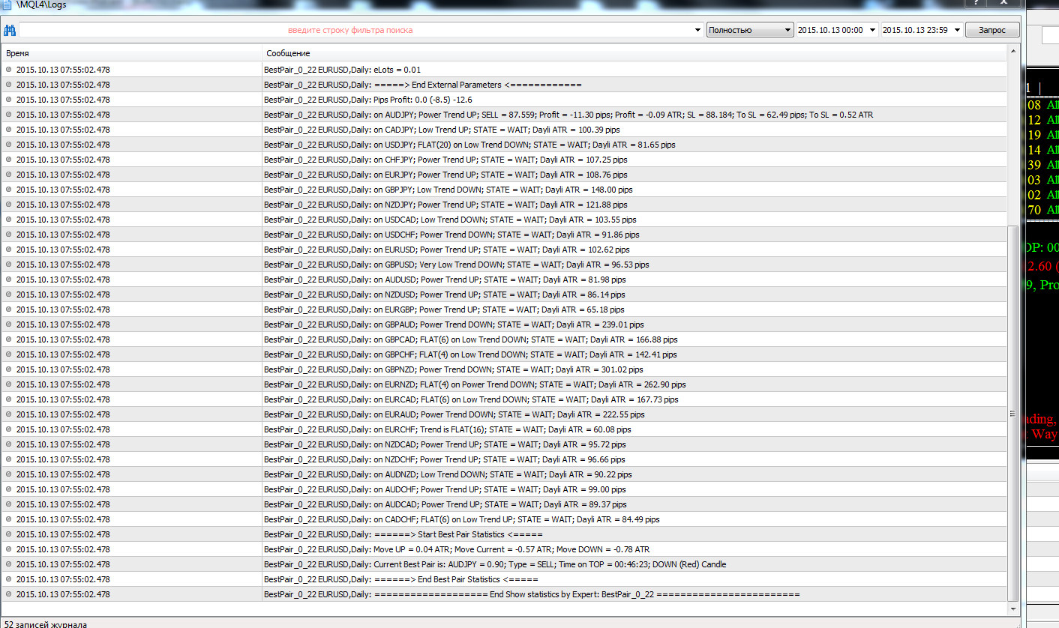The image size is (1059, 628).
Task: Select the GBPAUD Power Trend DOWN row
Action: tap(504, 324)
